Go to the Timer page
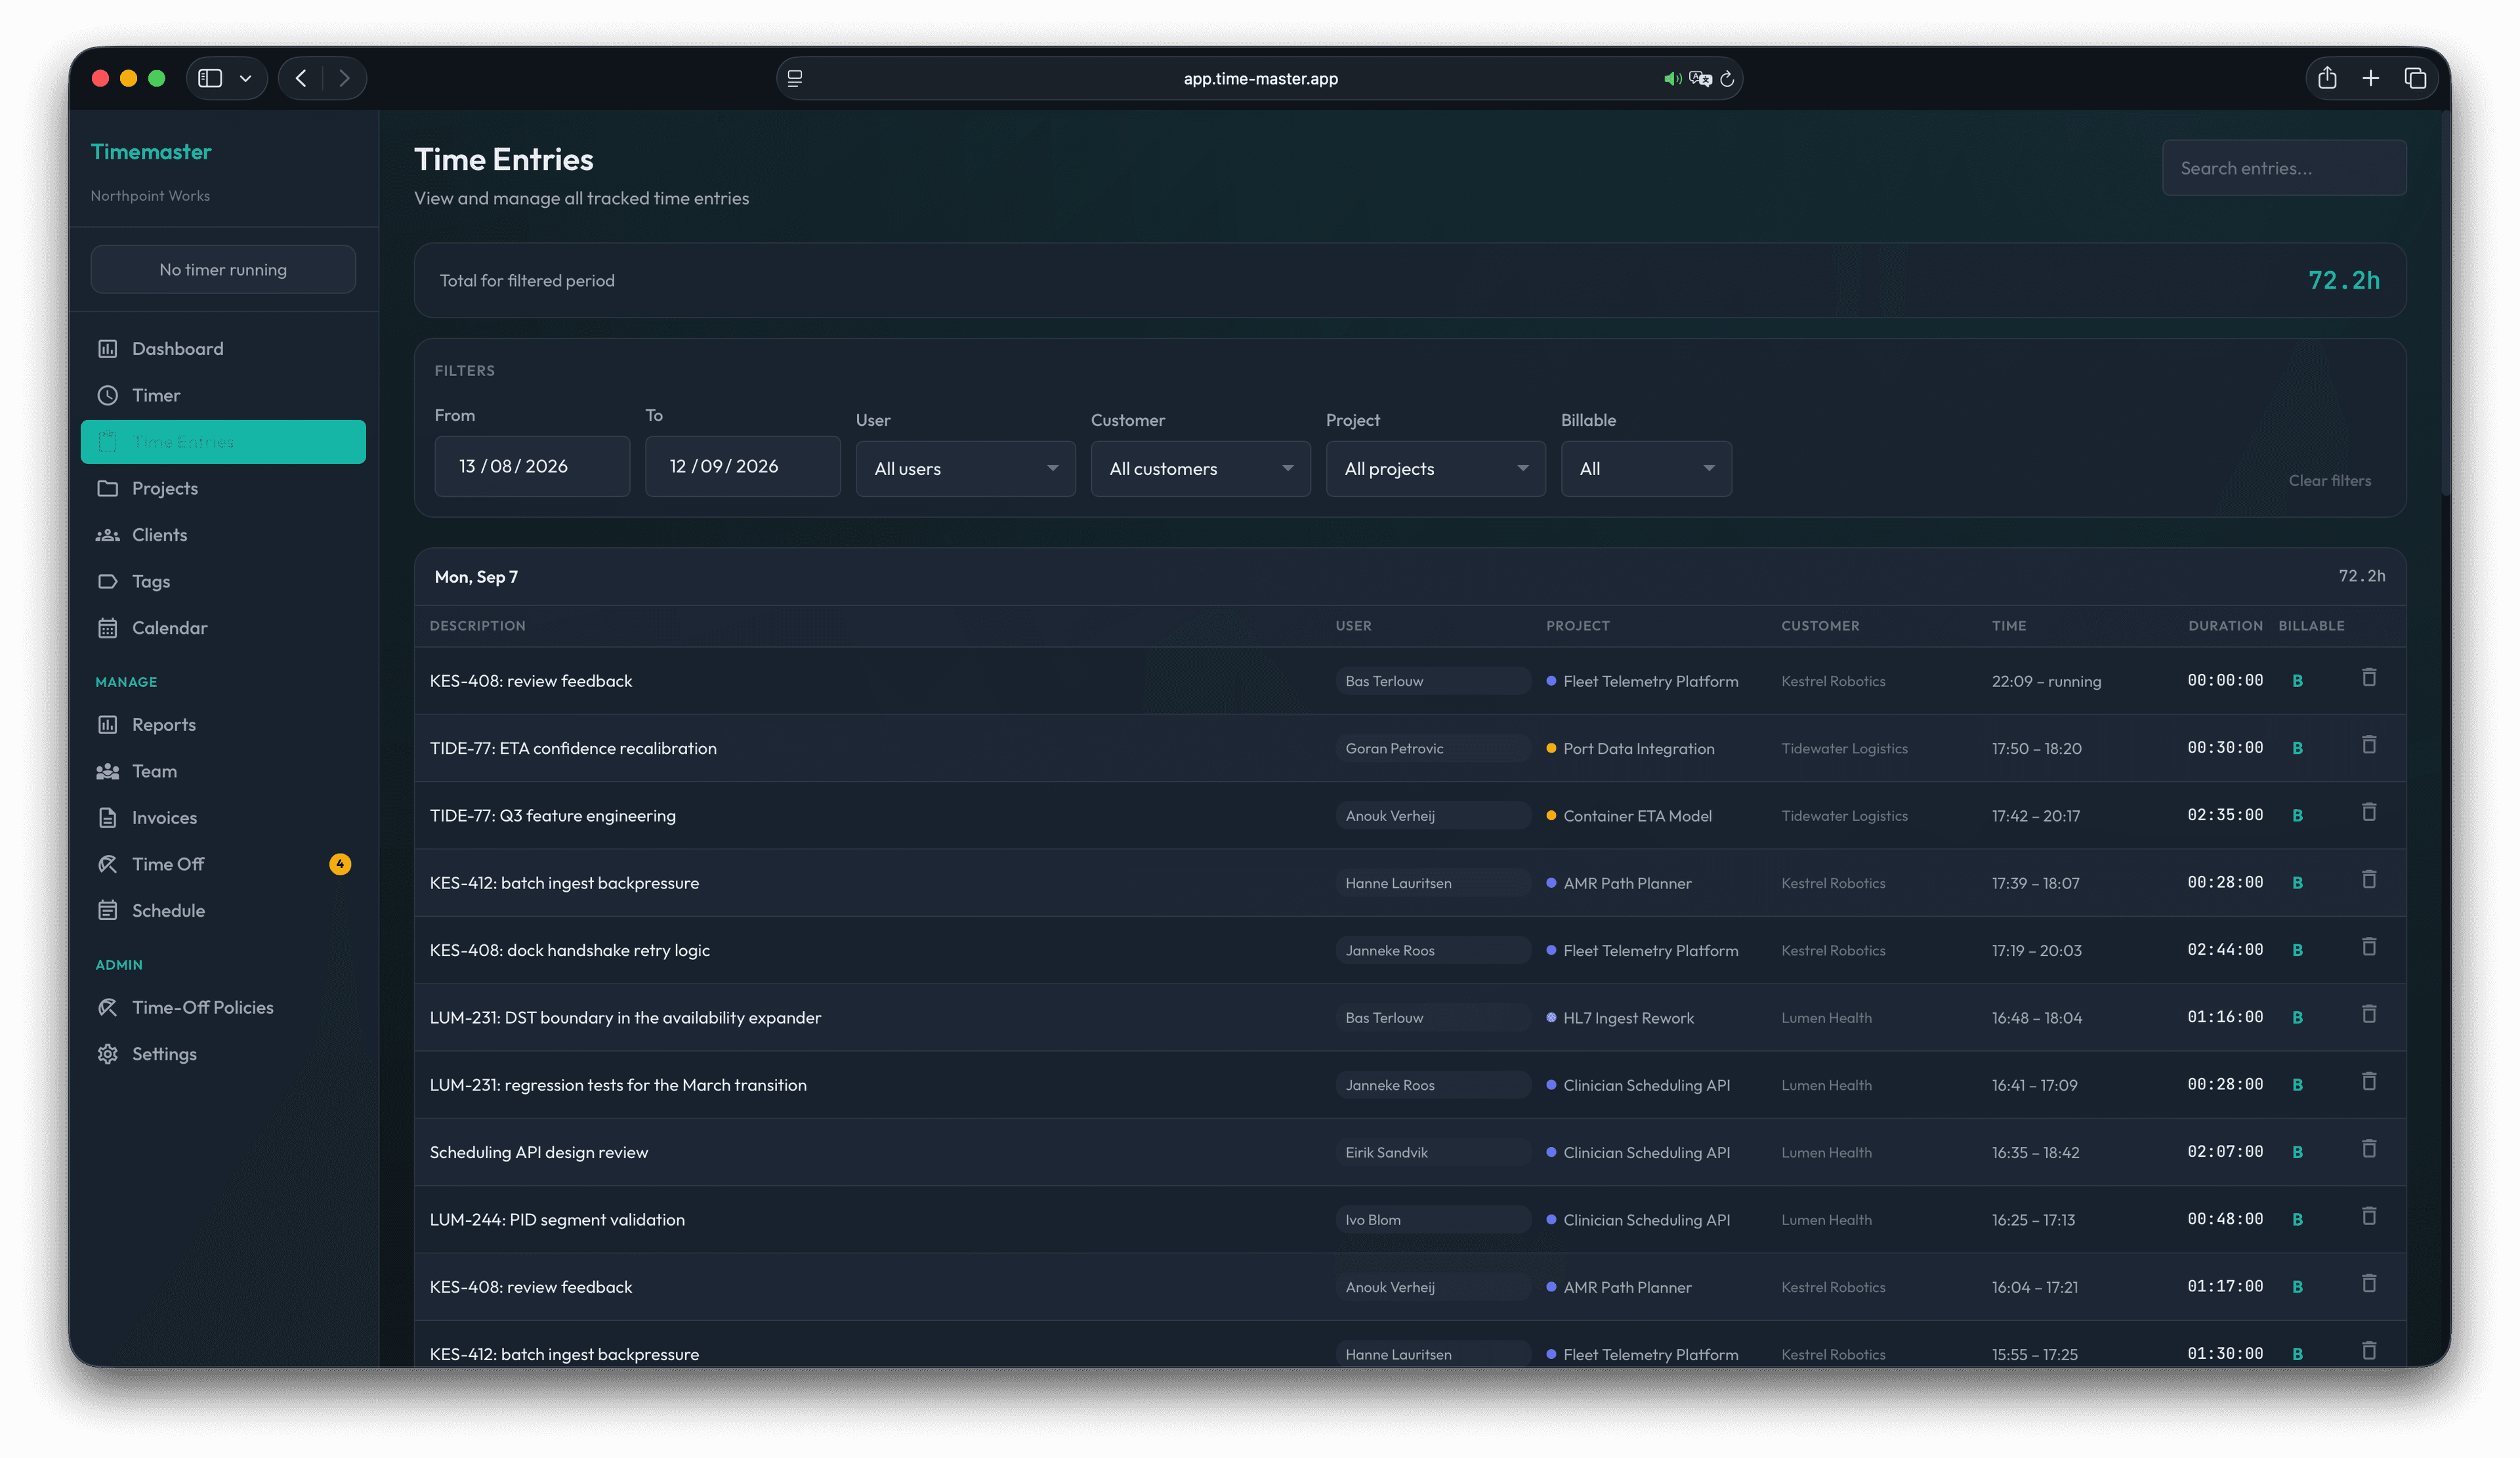 [x=223, y=395]
